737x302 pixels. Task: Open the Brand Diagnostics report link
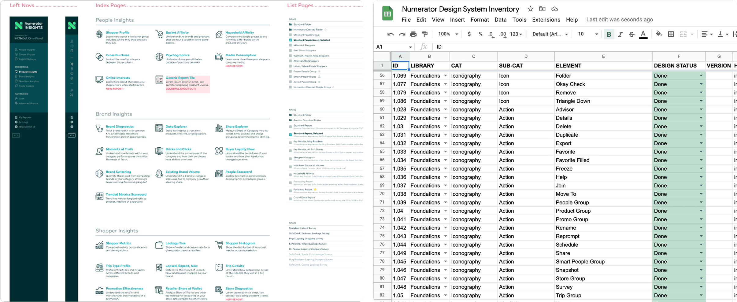click(120, 127)
